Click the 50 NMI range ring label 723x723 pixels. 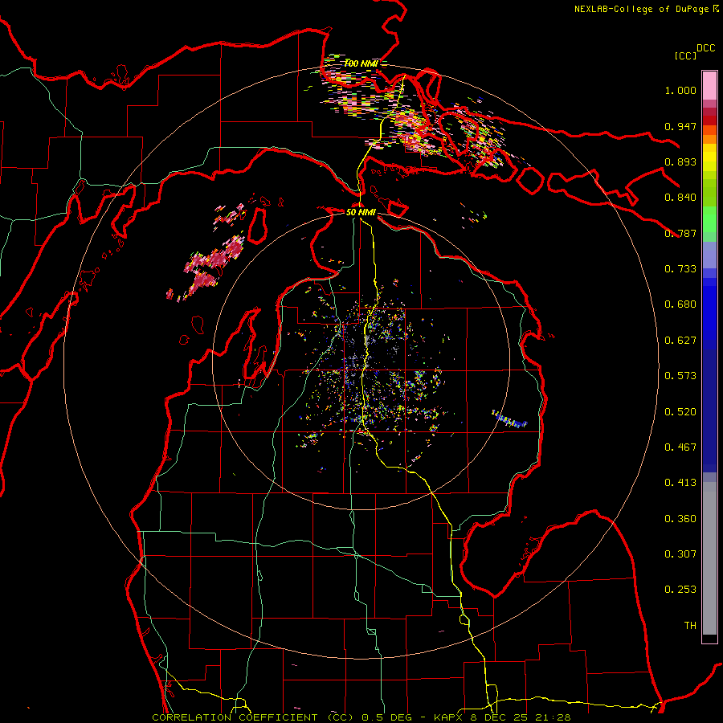tap(361, 212)
